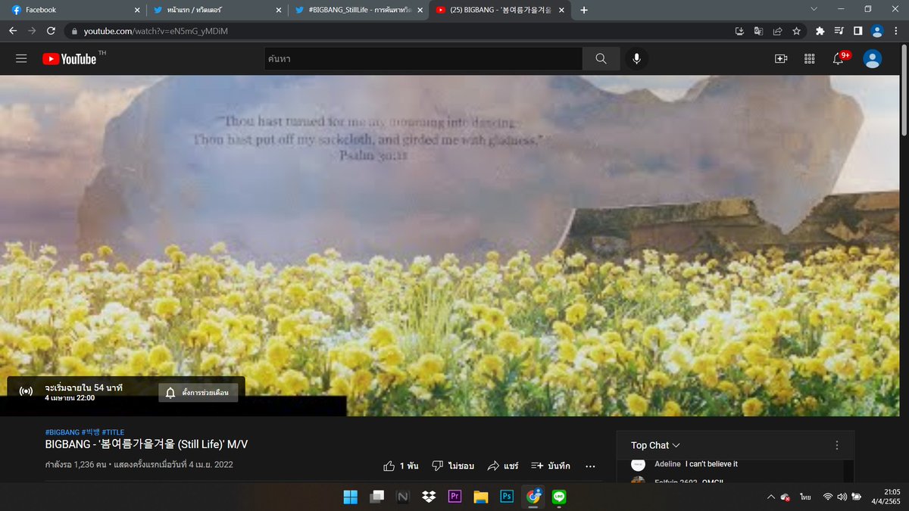This screenshot has height=511, width=909.
Task: Dislike the video with thumbs down
Action: pos(452,466)
